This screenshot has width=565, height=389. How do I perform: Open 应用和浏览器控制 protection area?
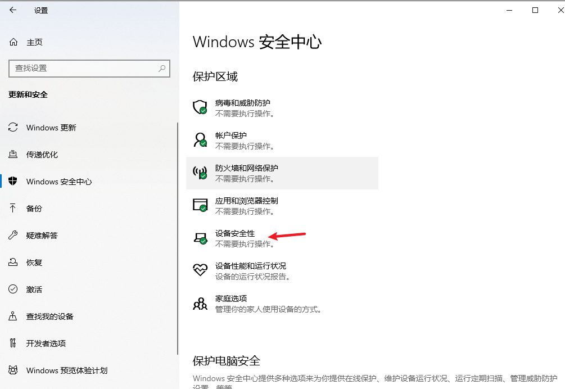tap(282, 205)
